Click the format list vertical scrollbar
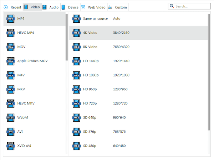This screenshot has width=214, height=160. coord(67,37)
